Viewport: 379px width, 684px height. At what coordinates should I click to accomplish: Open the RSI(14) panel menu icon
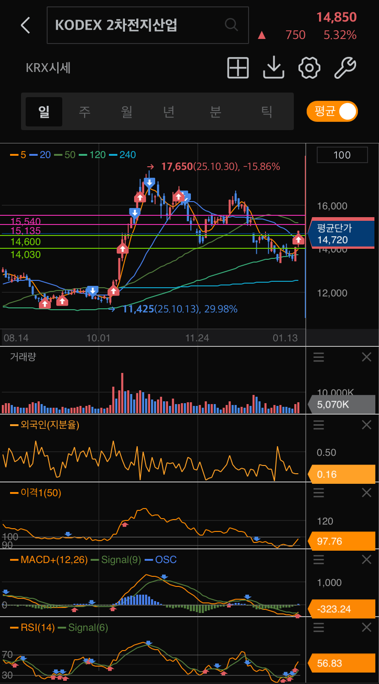click(319, 628)
